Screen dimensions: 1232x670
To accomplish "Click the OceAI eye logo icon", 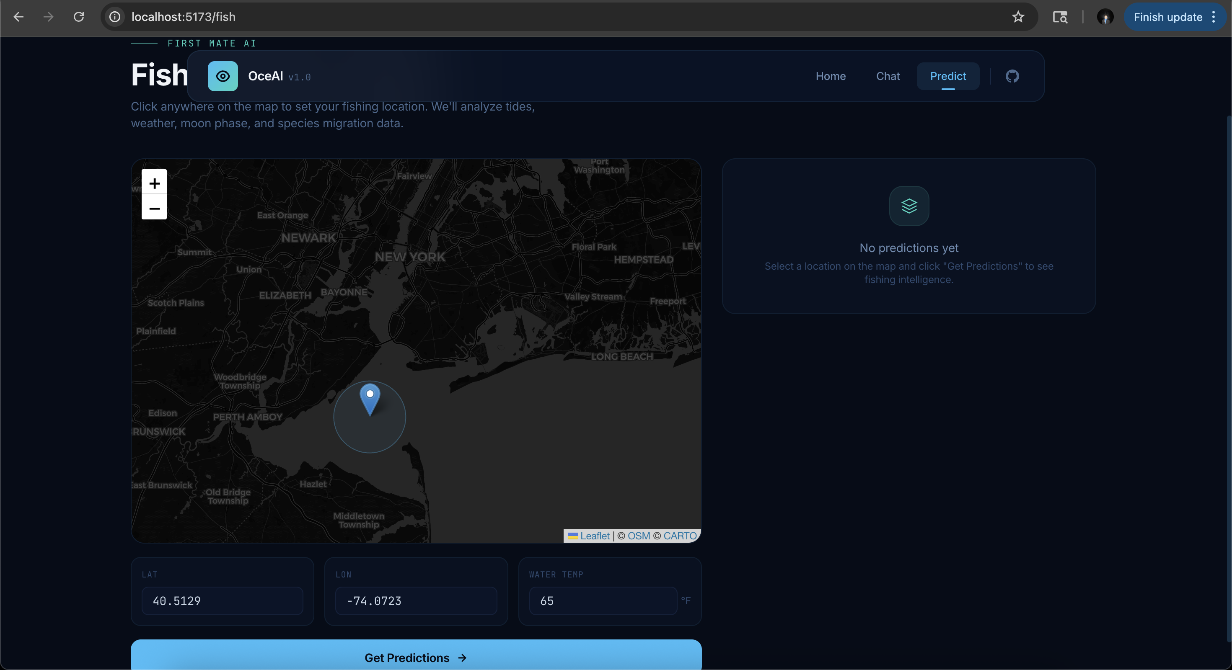I will coord(223,76).
